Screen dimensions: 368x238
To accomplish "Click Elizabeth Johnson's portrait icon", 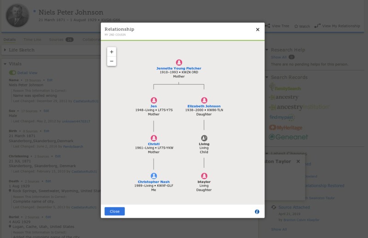I will [x=204, y=100].
